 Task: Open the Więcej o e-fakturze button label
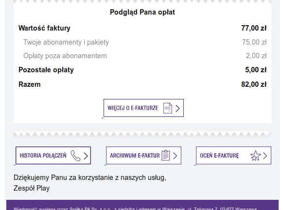click(133, 108)
